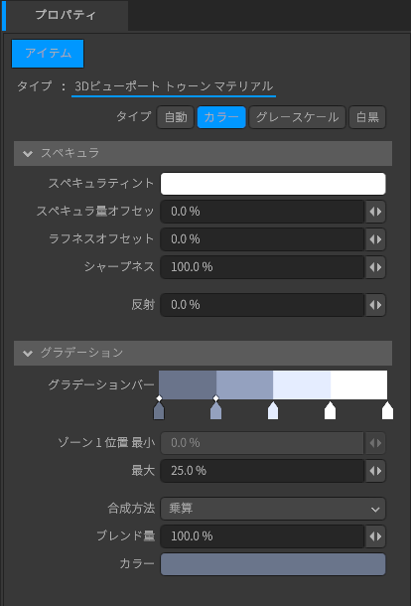This screenshot has height=606, width=411.
Task: Click the 最大 position stepper arrows
Action: click(x=375, y=471)
